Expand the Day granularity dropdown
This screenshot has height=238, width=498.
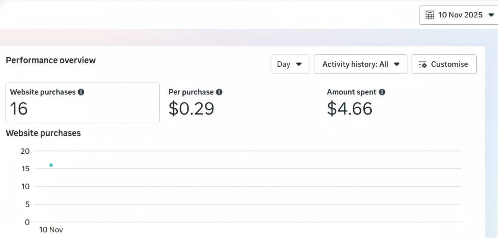point(290,64)
